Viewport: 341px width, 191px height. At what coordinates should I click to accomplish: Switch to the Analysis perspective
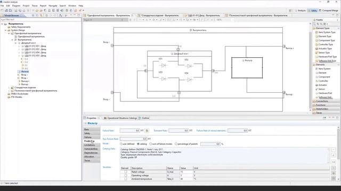pos(300,11)
